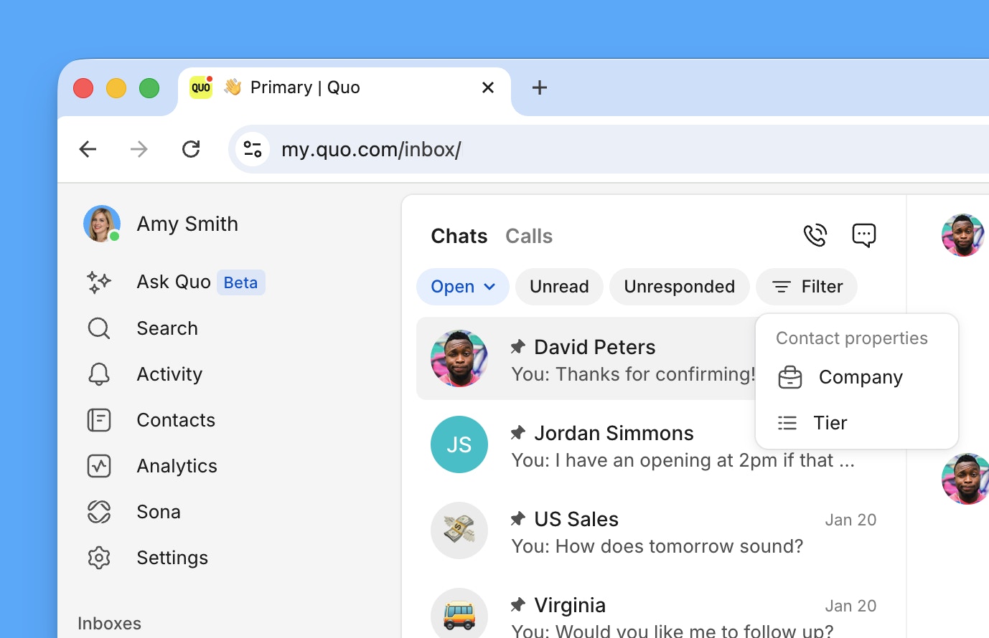Click Jan 20 date on Virginia row
The width and height of the screenshot is (989, 638).
pos(850,606)
